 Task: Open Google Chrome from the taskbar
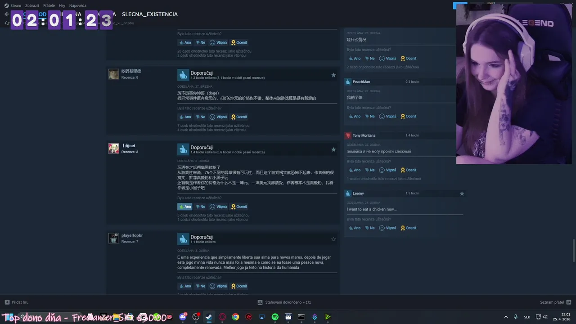coord(235,317)
